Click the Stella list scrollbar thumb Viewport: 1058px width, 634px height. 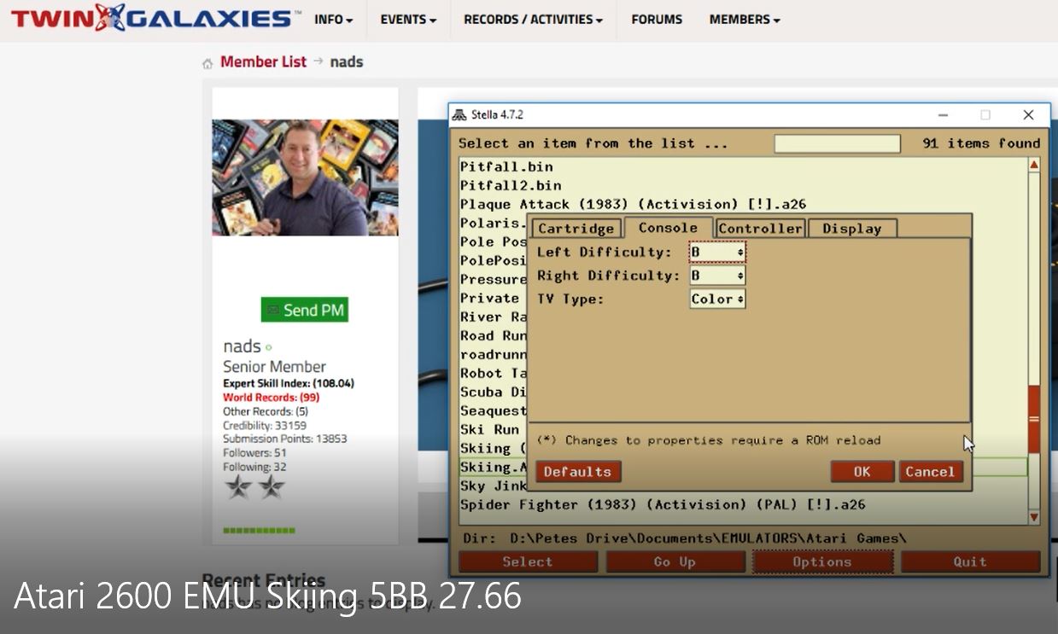tap(1033, 419)
